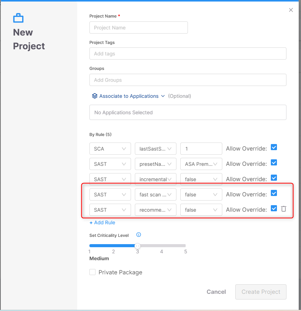This screenshot has width=301, height=311.
Task: Click into the Project Name field
Action: (138, 28)
